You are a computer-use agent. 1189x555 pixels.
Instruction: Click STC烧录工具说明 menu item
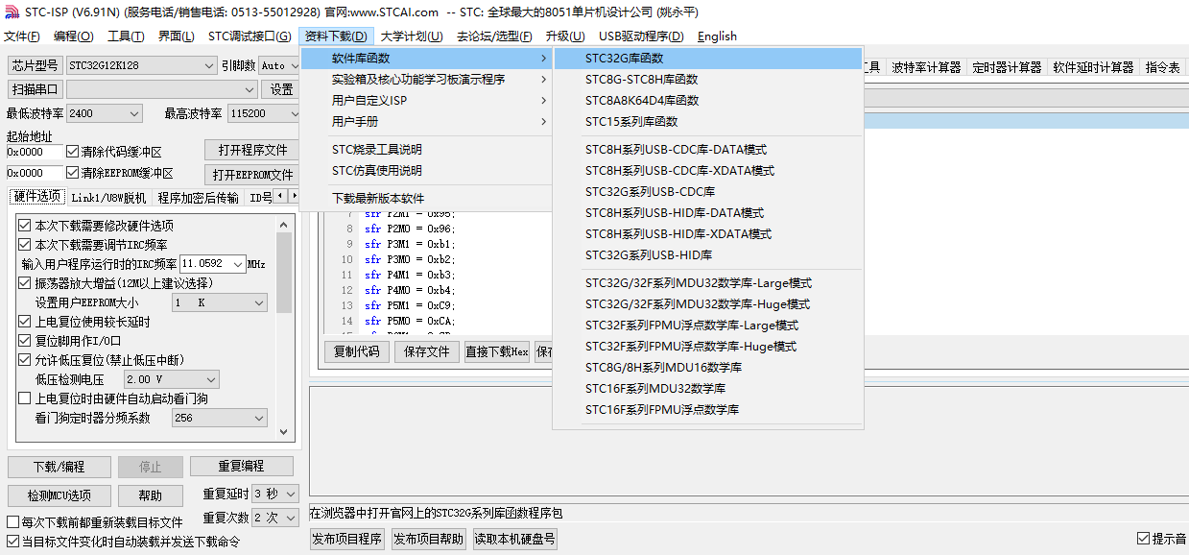coord(427,150)
